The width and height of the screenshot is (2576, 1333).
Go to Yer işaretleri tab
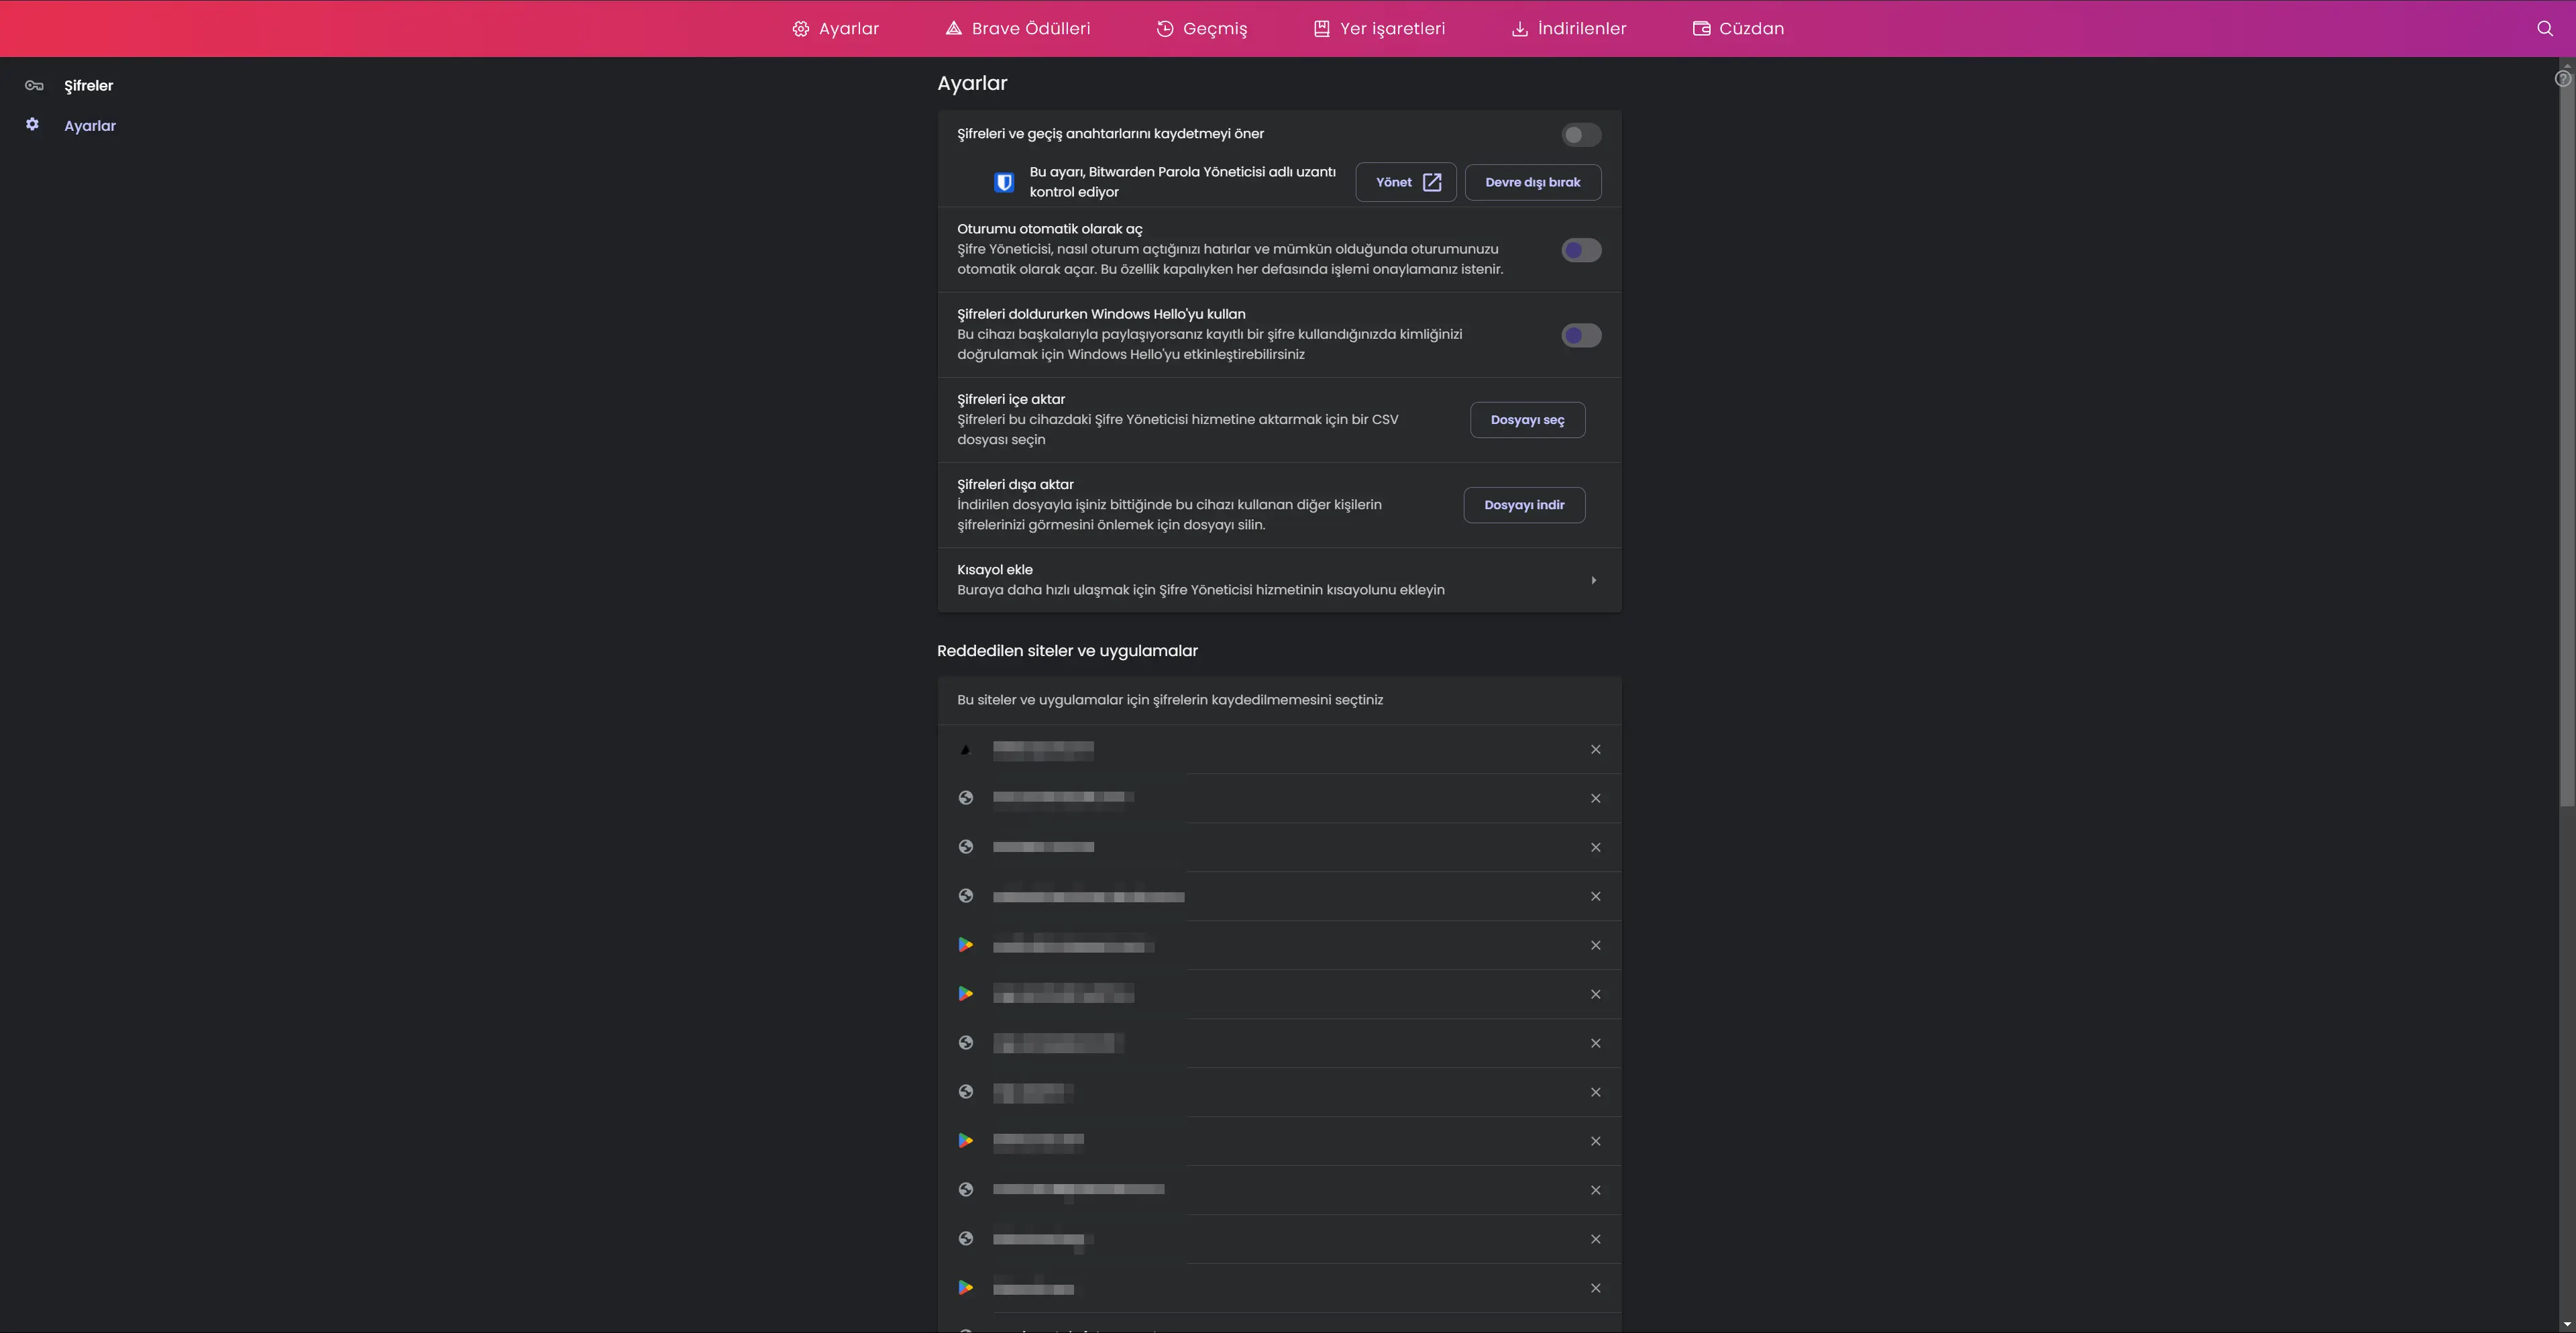click(1379, 28)
